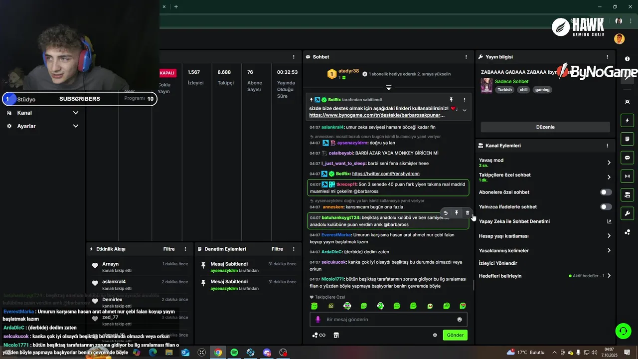Open a new browser tab
Viewport: 638px width, 359px height.
tap(176, 6)
